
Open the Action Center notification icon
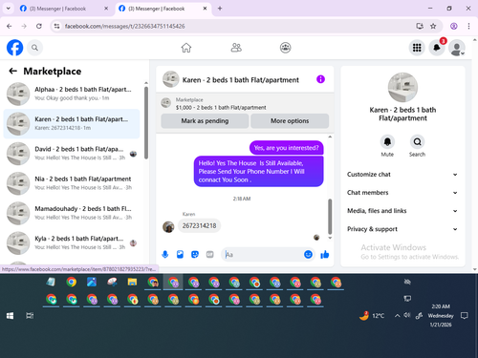(465, 316)
